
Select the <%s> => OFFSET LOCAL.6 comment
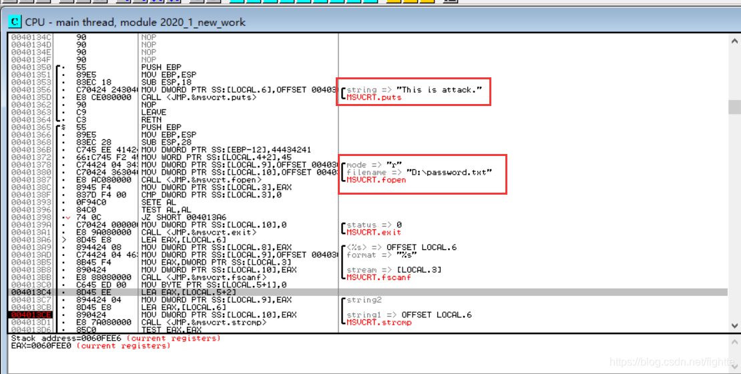coord(402,247)
